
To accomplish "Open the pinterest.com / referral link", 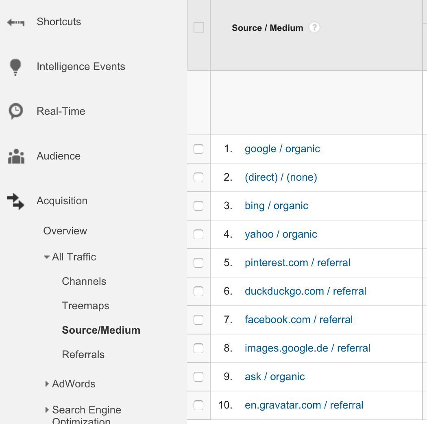I will click(x=297, y=263).
